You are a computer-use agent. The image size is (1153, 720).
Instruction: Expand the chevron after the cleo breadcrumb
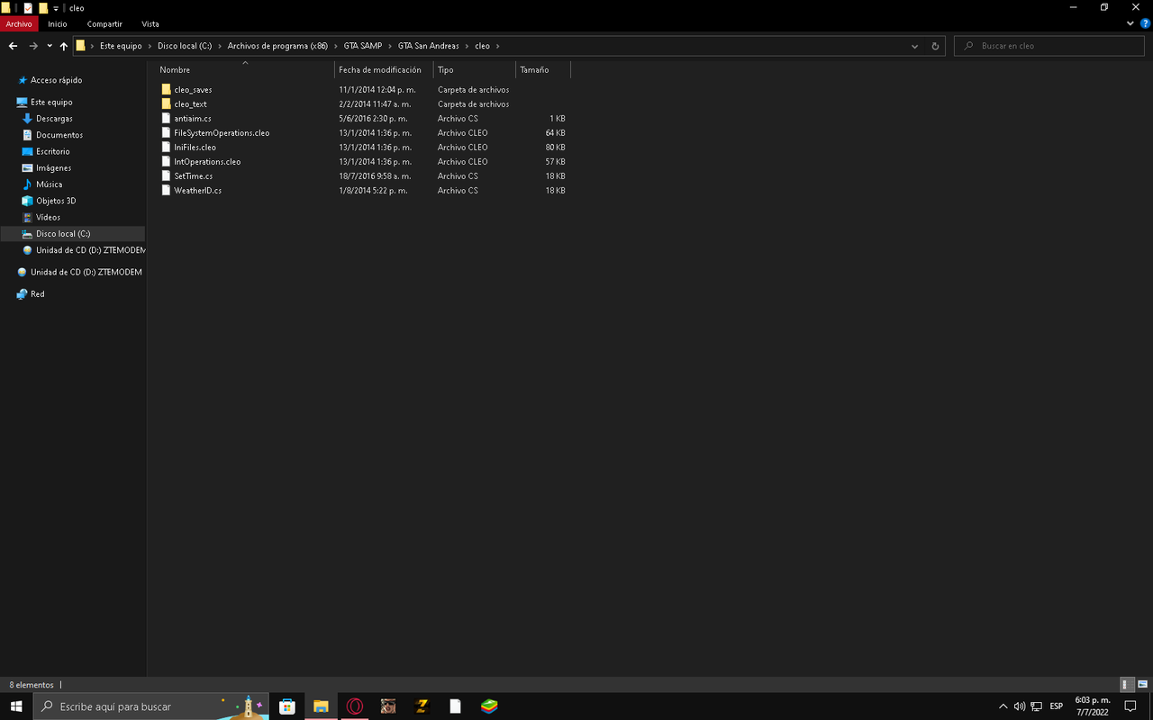(497, 46)
